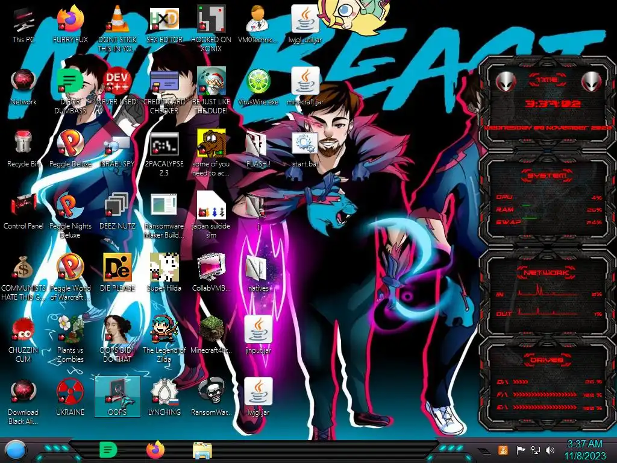Image resolution: width=617 pixels, height=463 pixels.
Task: Open the green chat app on taskbar
Action: click(x=108, y=450)
